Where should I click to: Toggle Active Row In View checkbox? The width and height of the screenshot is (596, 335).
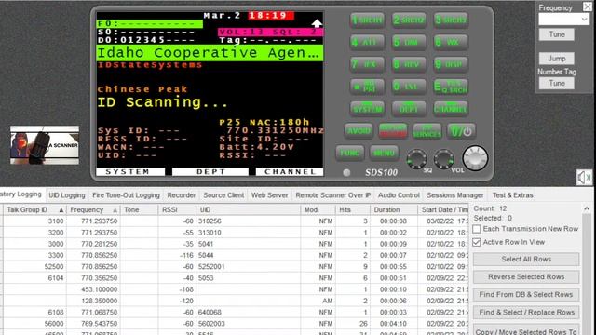[x=477, y=242]
